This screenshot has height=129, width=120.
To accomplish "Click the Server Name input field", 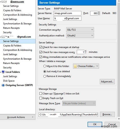I will (x=67, y=13).
